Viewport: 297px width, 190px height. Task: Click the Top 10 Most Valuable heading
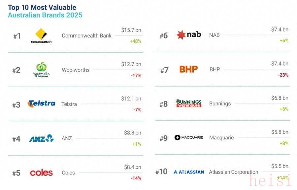point(42,7)
